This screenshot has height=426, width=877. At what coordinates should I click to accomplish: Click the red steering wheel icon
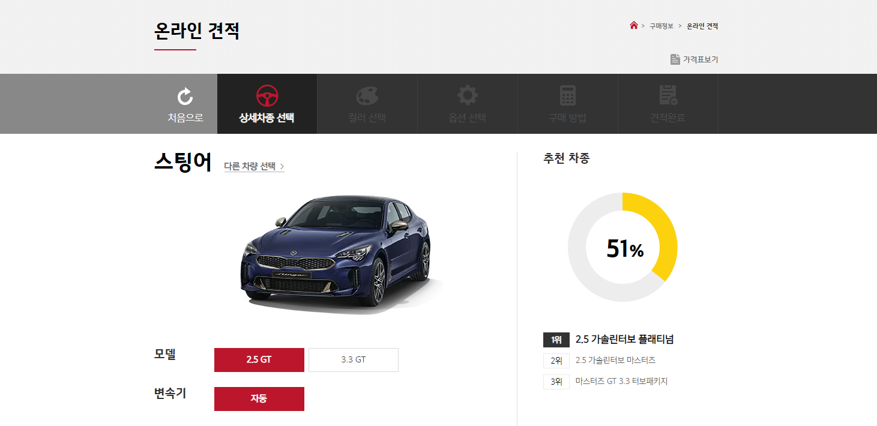[x=267, y=95]
